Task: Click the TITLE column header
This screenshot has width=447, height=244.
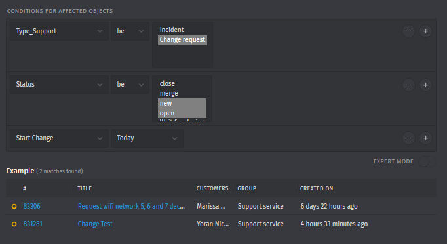Action: click(85, 188)
